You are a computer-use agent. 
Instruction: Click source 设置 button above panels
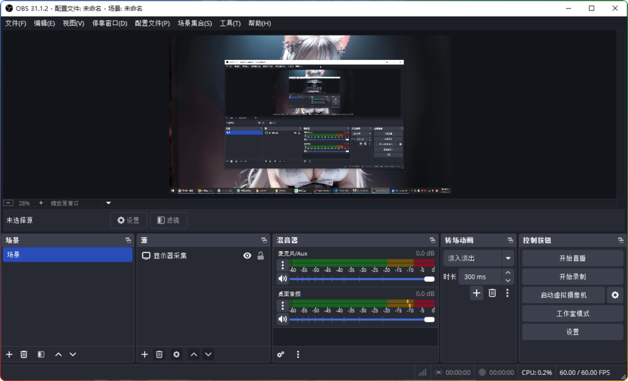coord(129,220)
